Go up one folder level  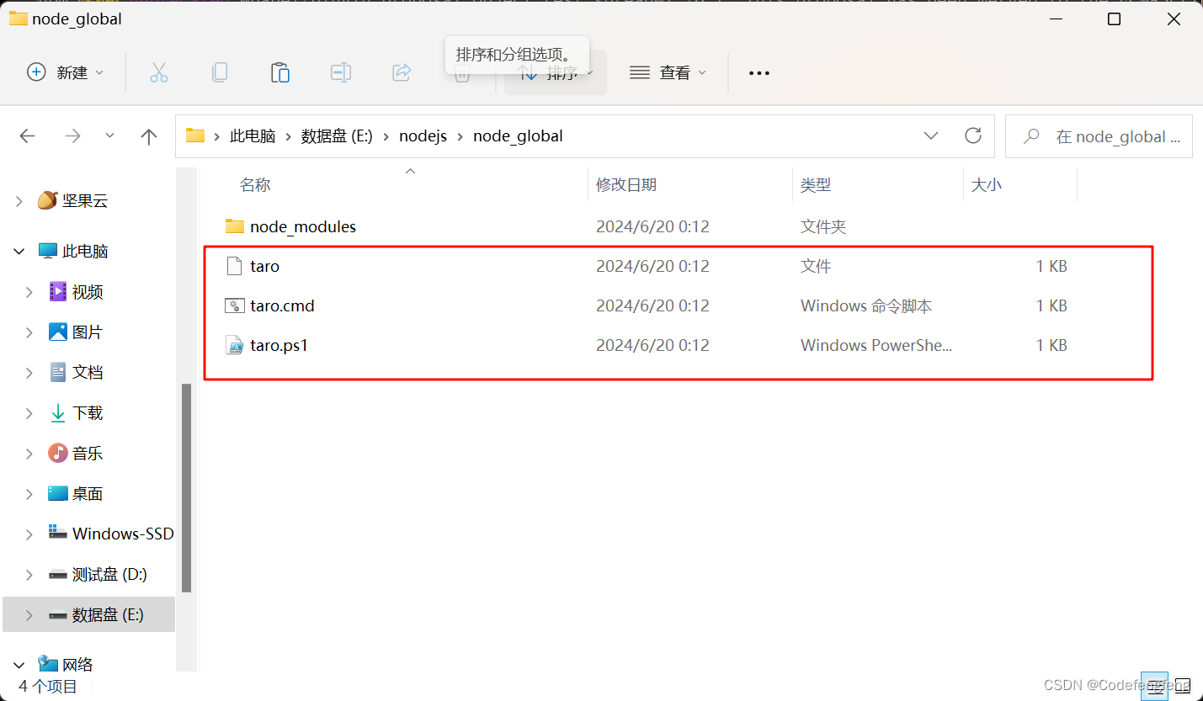[149, 136]
